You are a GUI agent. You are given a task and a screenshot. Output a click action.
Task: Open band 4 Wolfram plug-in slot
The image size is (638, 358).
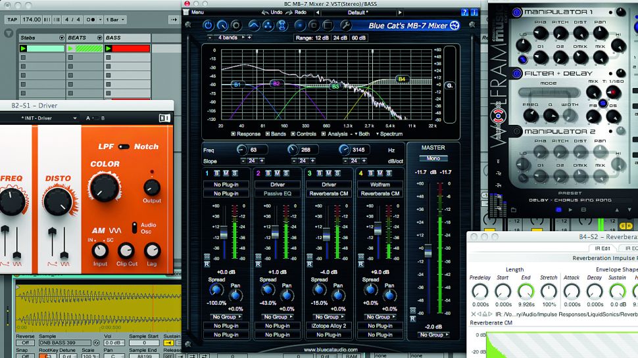click(x=380, y=185)
